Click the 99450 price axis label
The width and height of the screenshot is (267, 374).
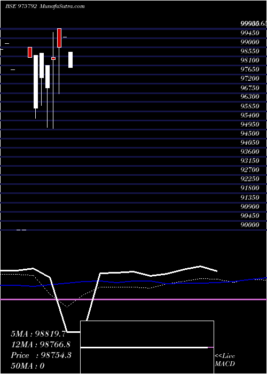coord(250,33)
